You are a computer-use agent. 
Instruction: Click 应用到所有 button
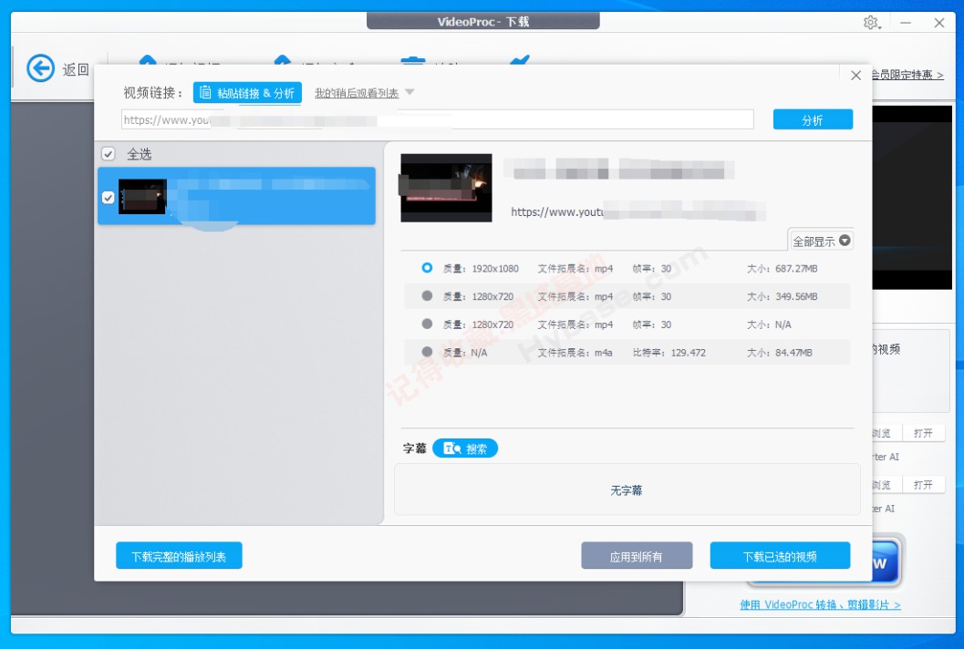pos(637,556)
